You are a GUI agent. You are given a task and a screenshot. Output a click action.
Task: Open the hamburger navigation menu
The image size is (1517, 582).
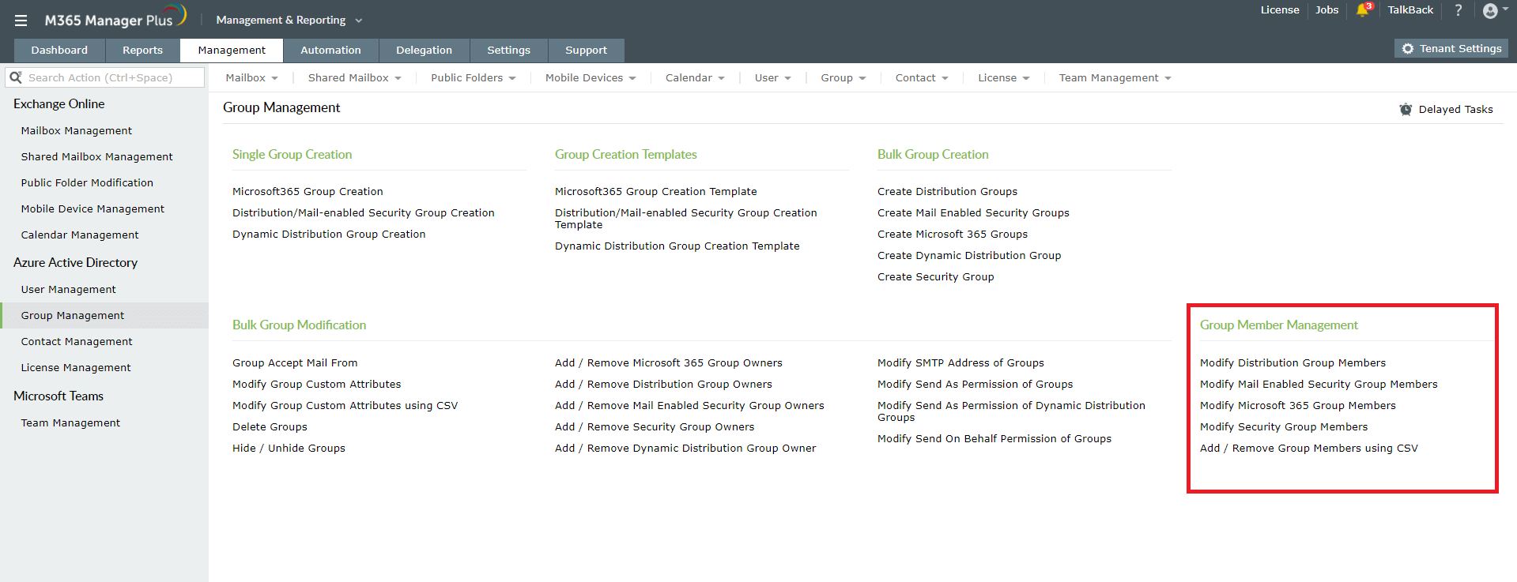(21, 21)
